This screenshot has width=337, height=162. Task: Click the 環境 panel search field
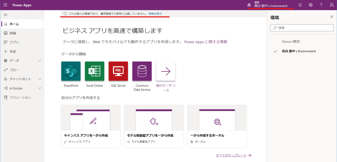tap(302, 28)
